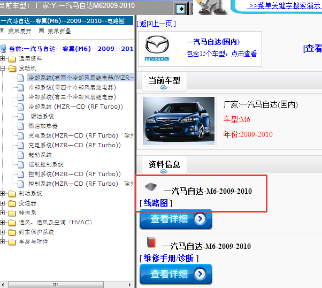Open 冷却系统 (MZR—CD (RF Turbo)) item

[75, 107]
